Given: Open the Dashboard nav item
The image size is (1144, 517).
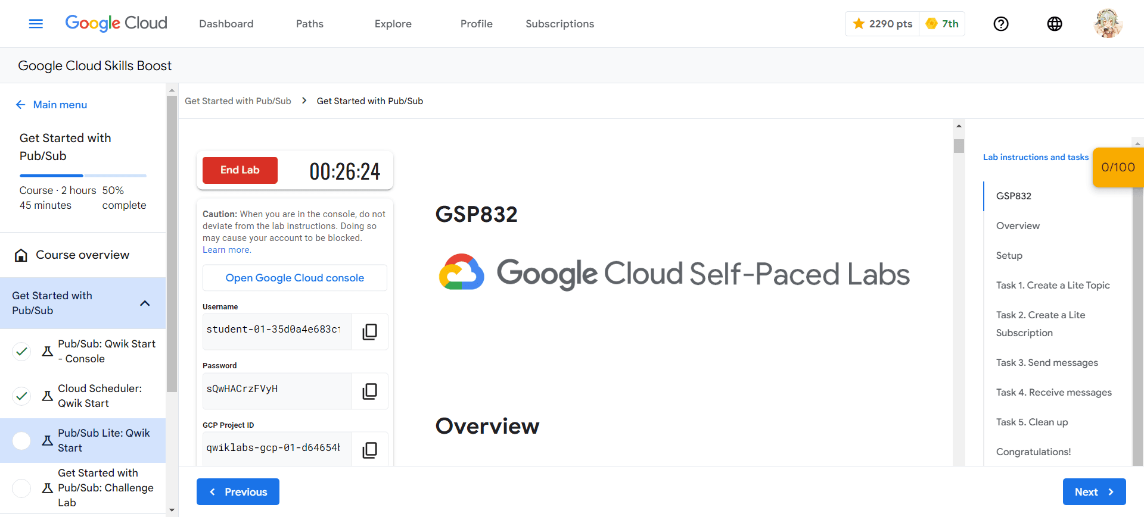Looking at the screenshot, I should tap(226, 24).
